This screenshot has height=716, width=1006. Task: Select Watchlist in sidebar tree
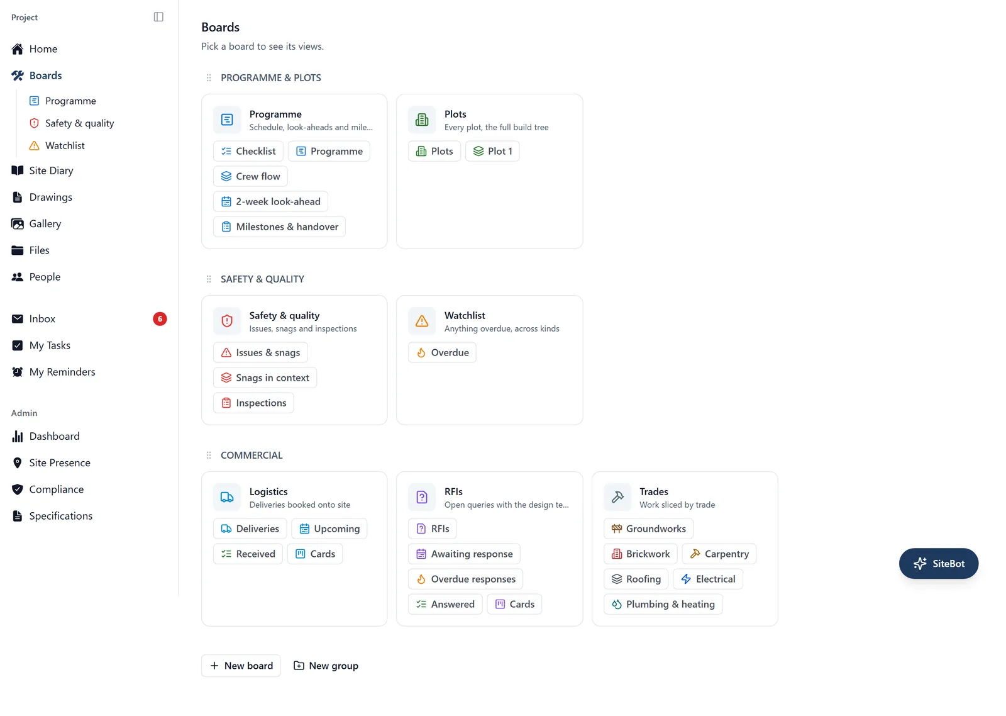point(97,145)
